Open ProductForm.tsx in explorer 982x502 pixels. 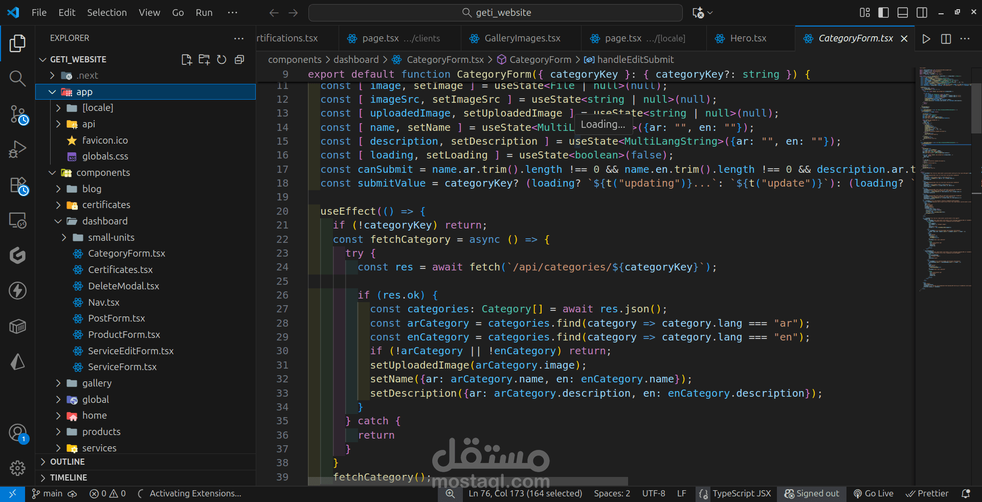coord(124,335)
